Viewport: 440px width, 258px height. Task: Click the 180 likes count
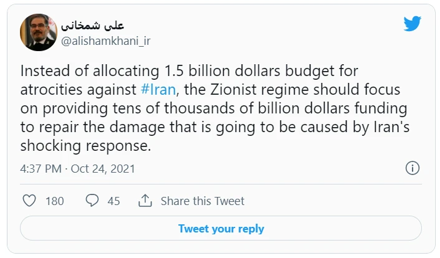(x=55, y=201)
